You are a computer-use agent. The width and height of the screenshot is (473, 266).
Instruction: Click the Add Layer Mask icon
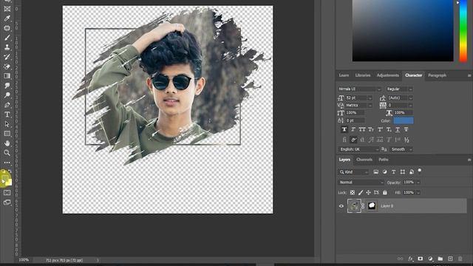tap(421, 259)
